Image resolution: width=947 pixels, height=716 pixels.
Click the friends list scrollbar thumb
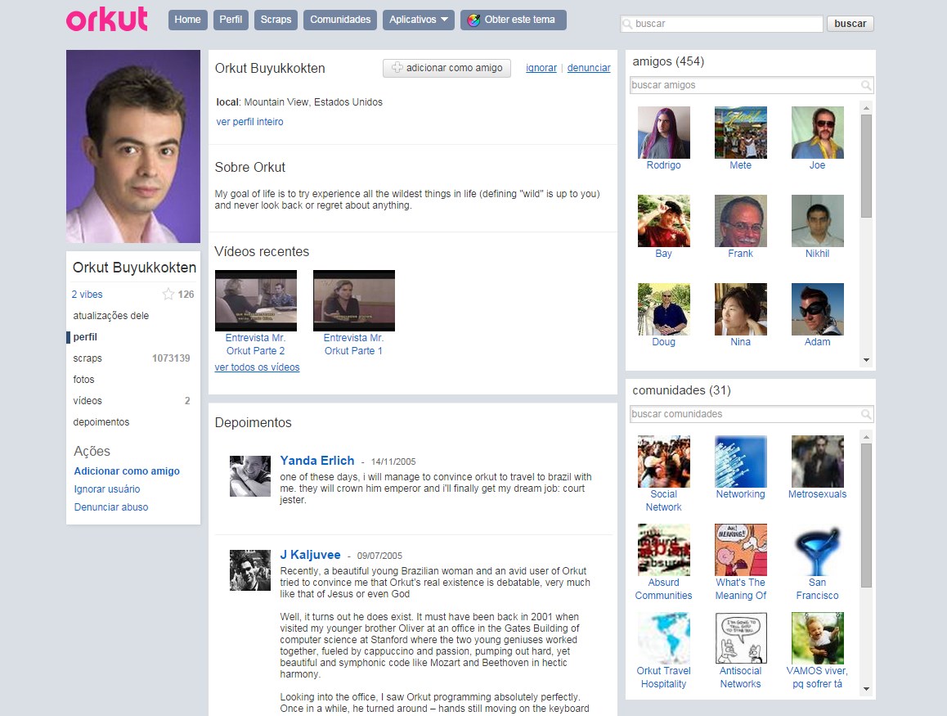click(x=866, y=165)
